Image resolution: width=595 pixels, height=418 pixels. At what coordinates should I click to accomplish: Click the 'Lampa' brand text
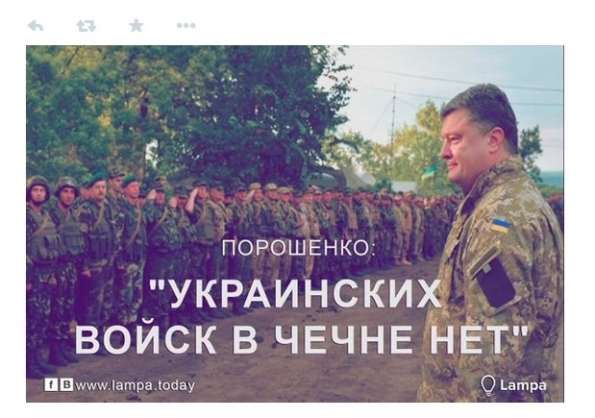523,385
